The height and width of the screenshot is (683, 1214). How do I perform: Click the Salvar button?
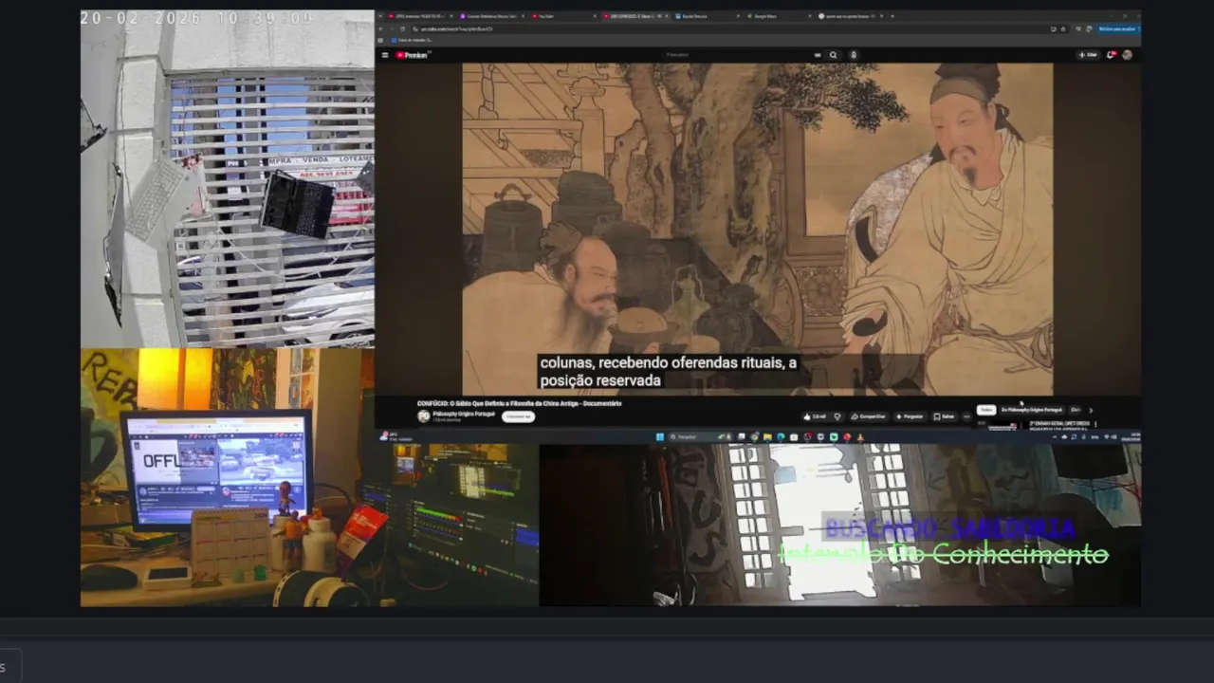click(x=944, y=416)
